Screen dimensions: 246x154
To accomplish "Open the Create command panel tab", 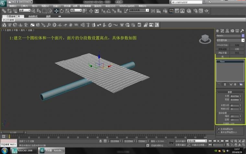I will click(x=218, y=31).
